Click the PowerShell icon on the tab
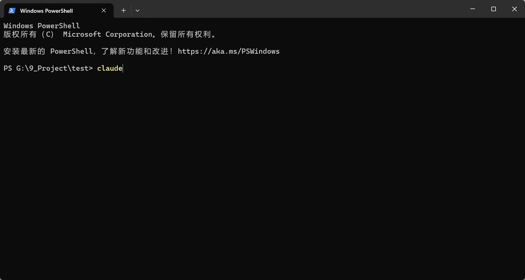The image size is (525, 280). 12,11
